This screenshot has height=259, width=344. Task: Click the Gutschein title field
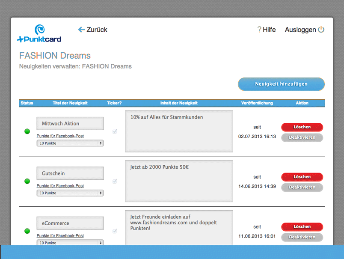tap(70, 173)
